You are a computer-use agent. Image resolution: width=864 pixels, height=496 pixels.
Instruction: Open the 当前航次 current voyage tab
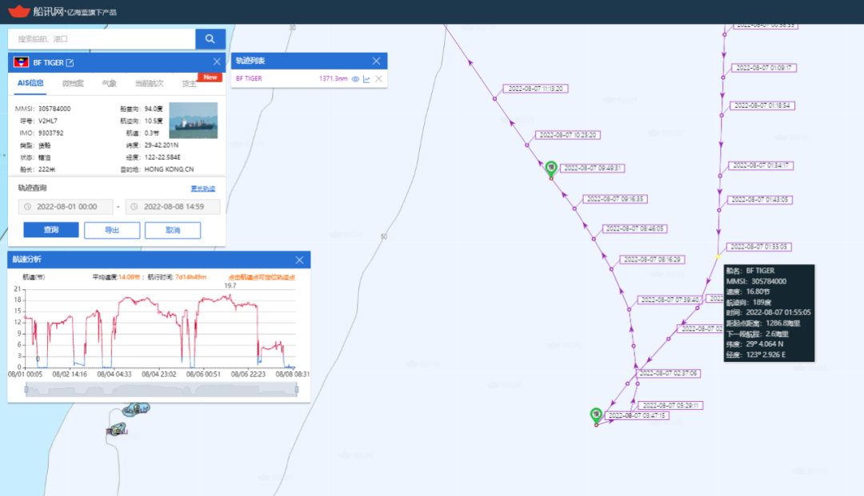coord(149,84)
